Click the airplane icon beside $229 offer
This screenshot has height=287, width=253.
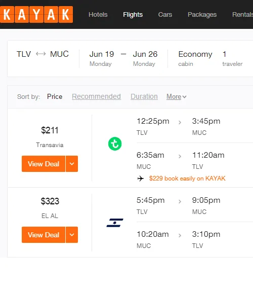click(x=141, y=178)
